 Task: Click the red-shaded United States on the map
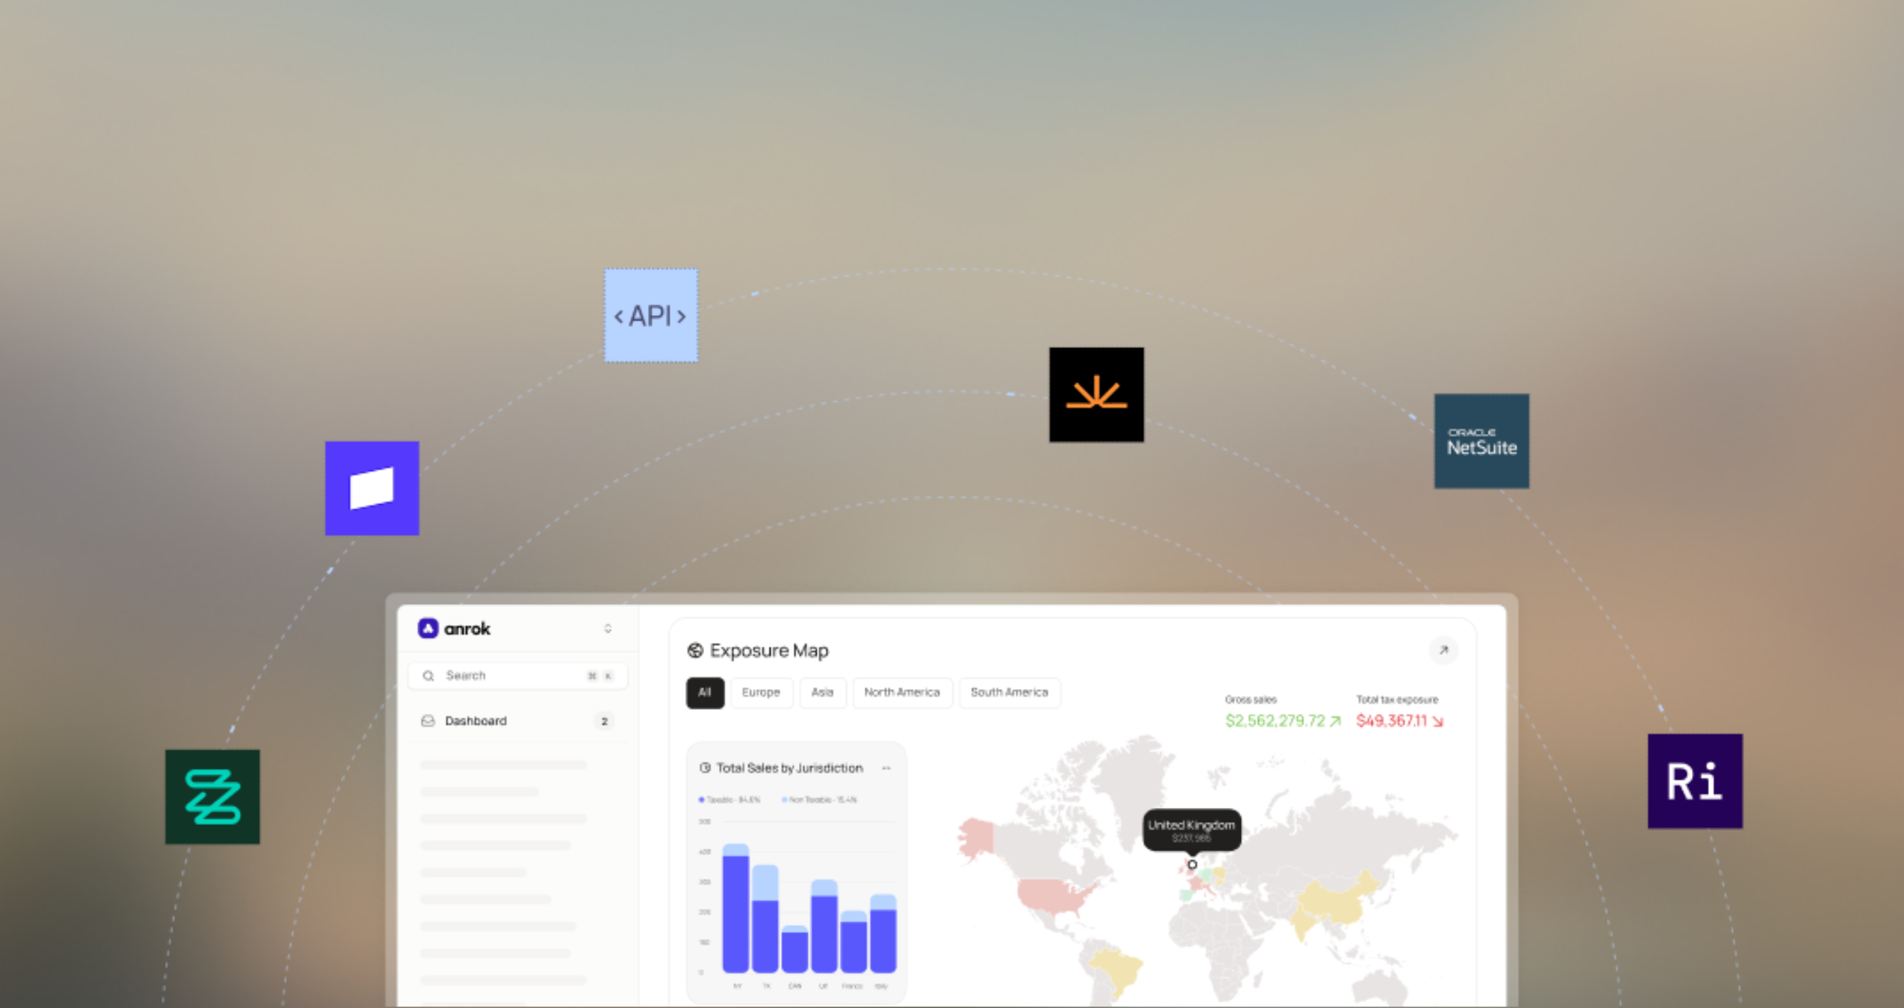point(1054,896)
